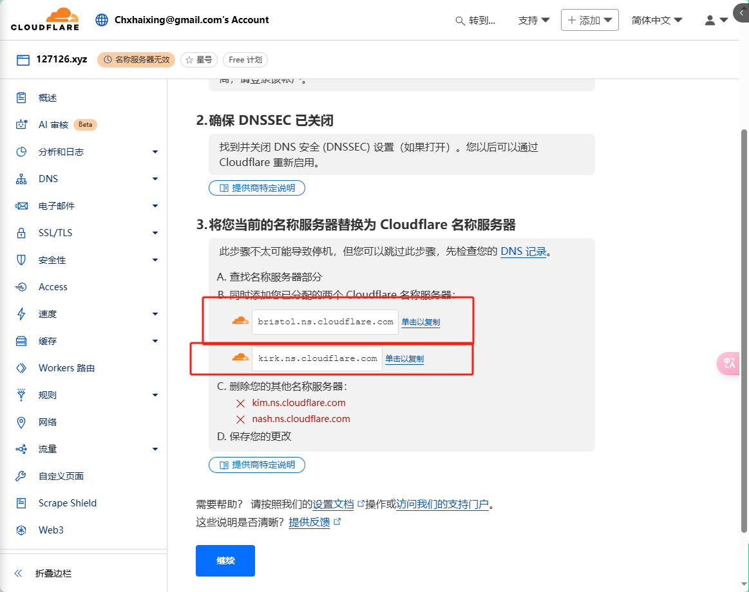
Task: Open the user profile icon menu
Action: 716,20
